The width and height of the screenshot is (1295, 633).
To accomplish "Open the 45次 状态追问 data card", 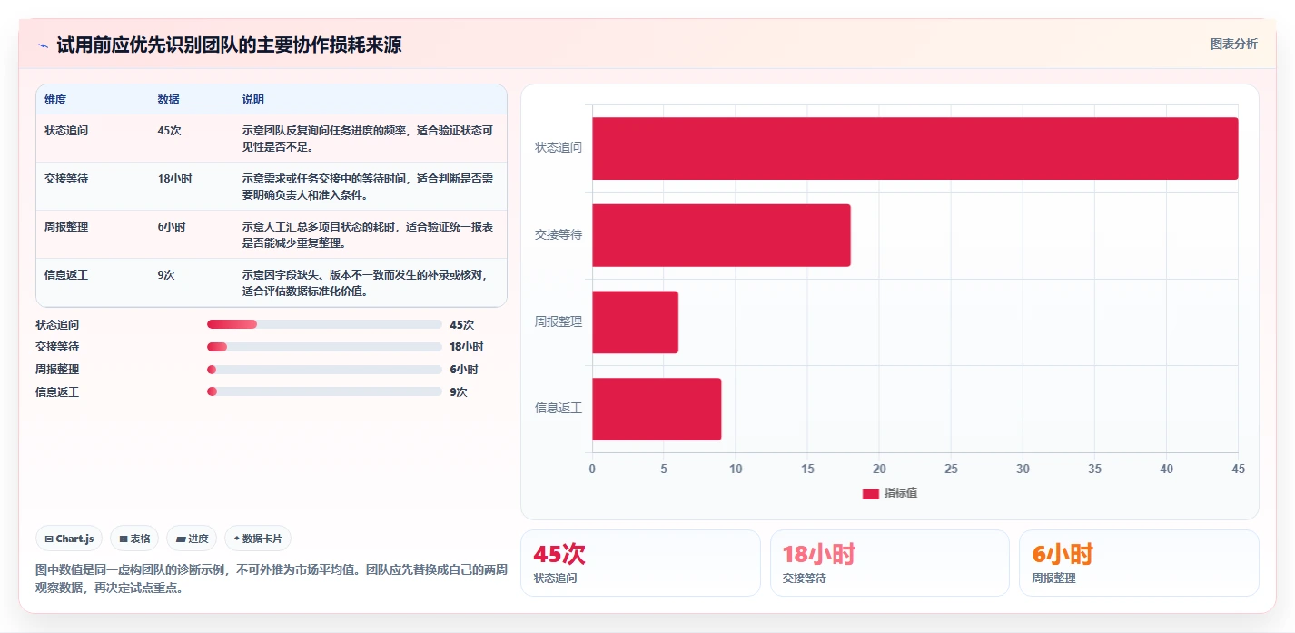I will pyautogui.click(x=640, y=563).
